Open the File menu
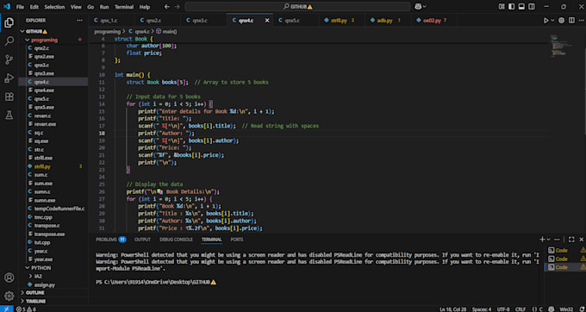 click(x=20, y=7)
